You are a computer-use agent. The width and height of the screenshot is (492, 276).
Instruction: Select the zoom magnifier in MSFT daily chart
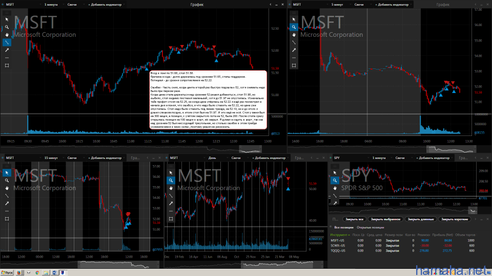pyautogui.click(x=171, y=180)
